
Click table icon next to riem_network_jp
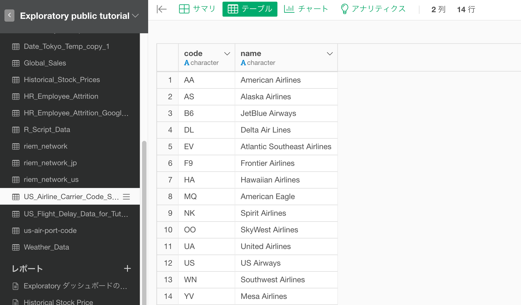pyautogui.click(x=16, y=163)
